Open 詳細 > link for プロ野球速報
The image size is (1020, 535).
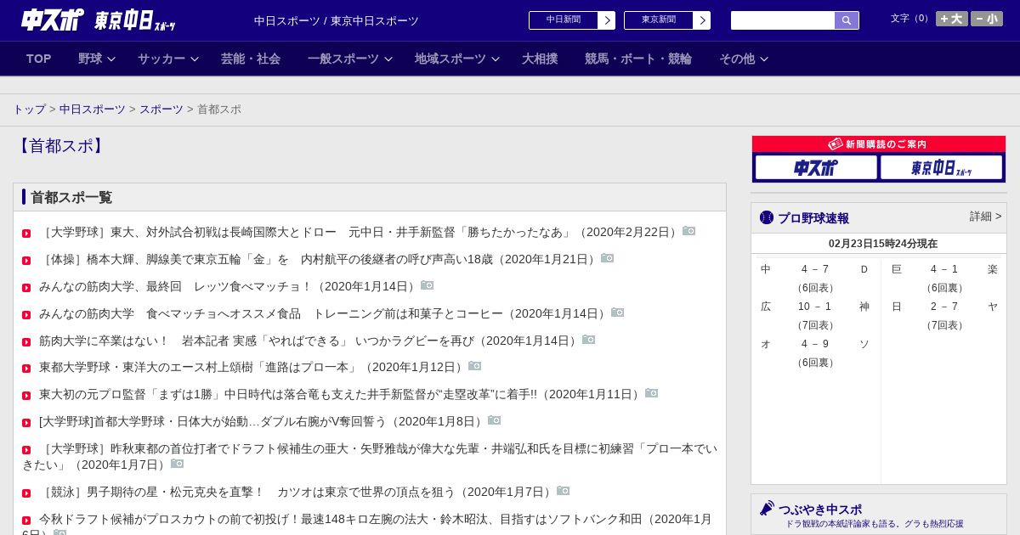986,217
